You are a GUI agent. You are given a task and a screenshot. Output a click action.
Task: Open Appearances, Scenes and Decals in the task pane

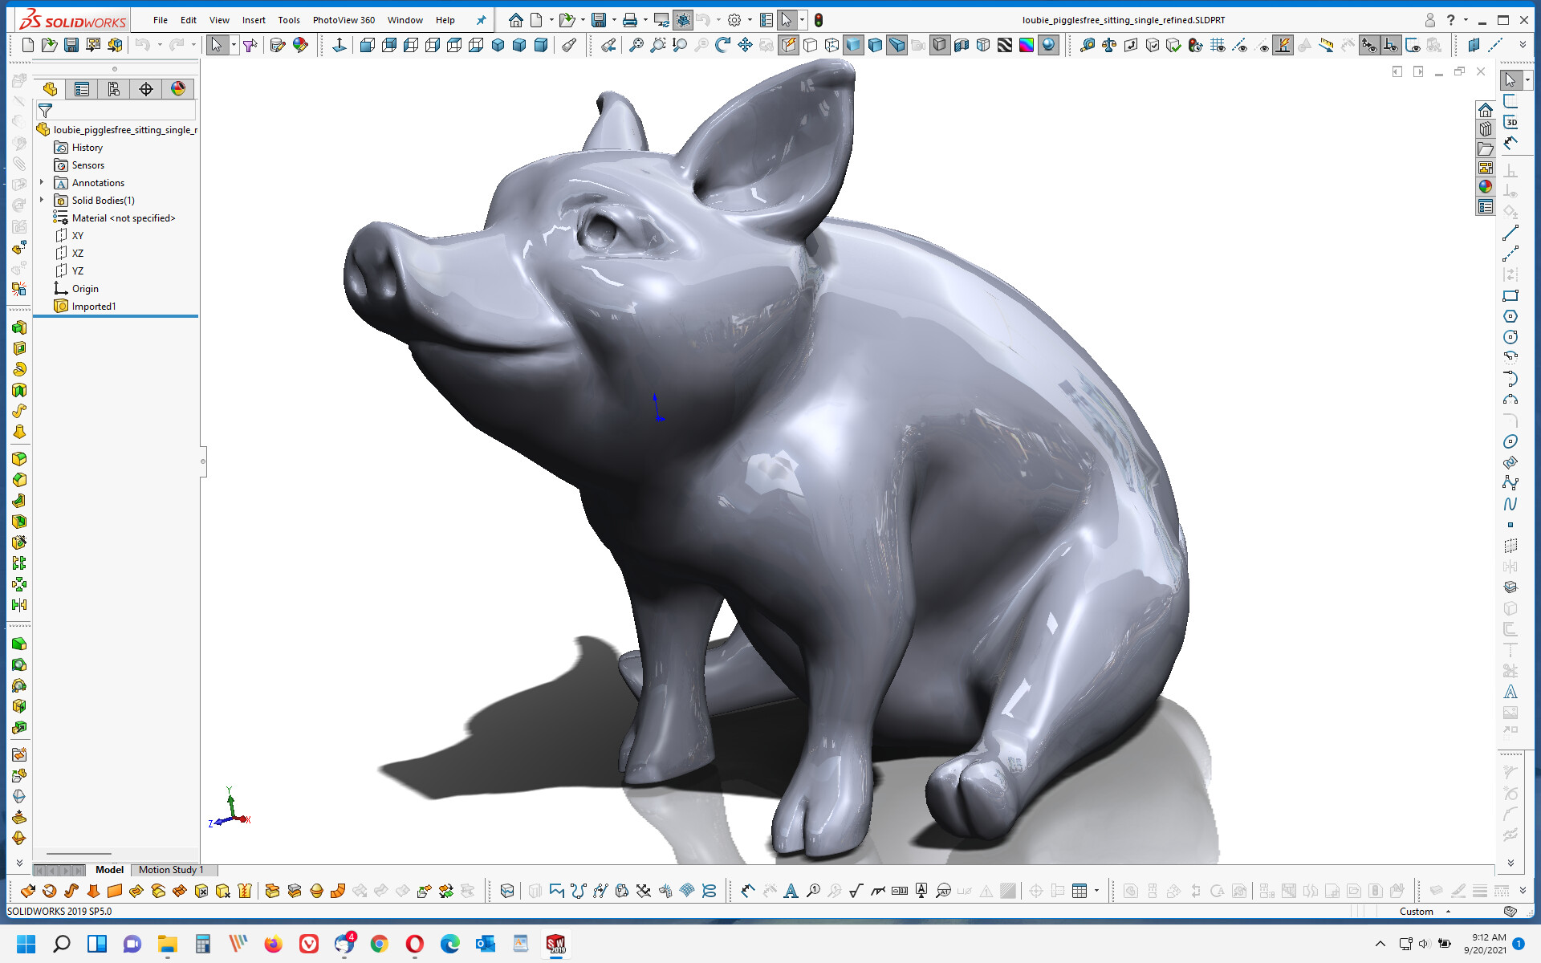click(1486, 187)
